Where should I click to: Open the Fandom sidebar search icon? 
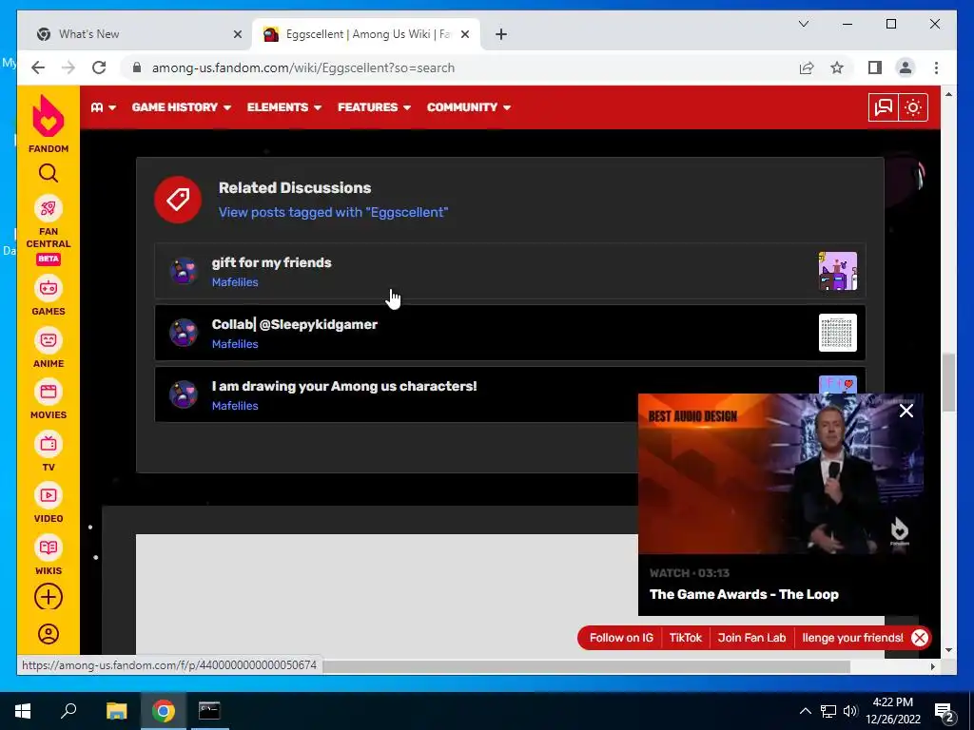48,173
